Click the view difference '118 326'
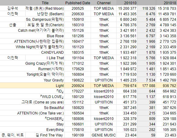177x138 pixels. (149, 9)
